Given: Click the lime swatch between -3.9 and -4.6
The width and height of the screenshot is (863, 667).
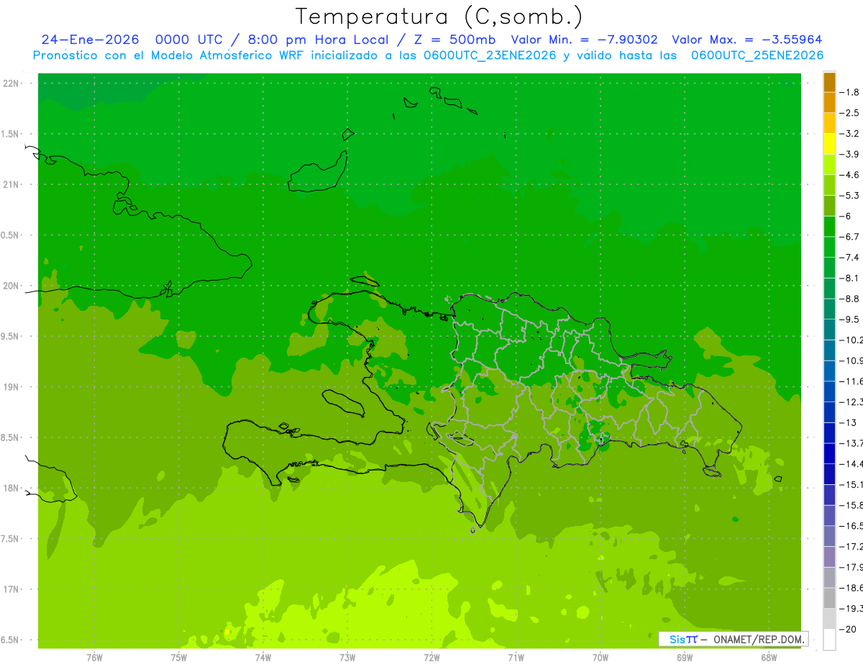Looking at the screenshot, I should [829, 165].
